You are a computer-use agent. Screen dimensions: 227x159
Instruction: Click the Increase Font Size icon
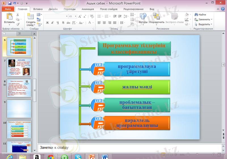click(x=80, y=16)
